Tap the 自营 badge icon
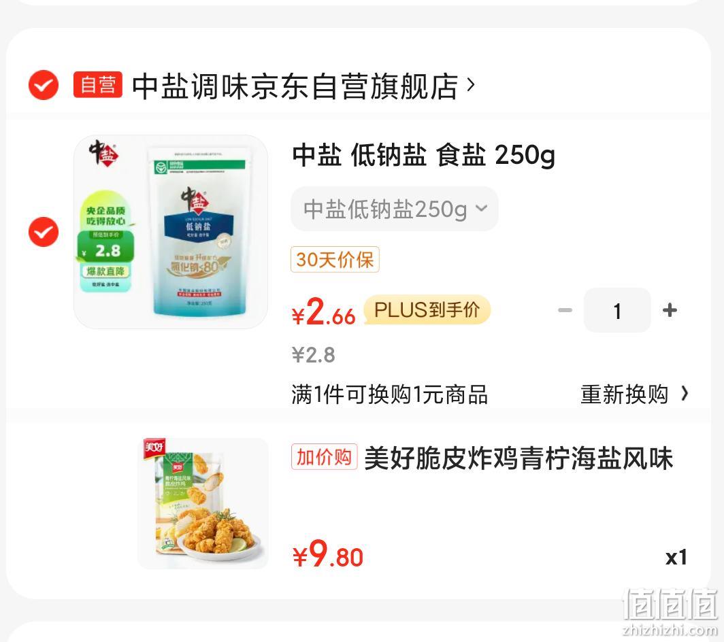This screenshot has width=724, height=642. tap(98, 85)
